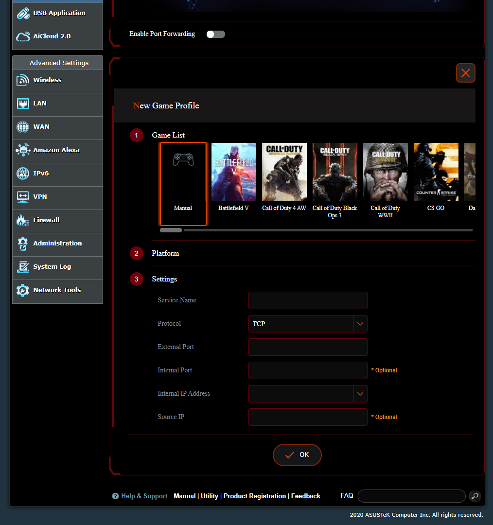
Task: Click the Platform section heading
Action: (165, 253)
